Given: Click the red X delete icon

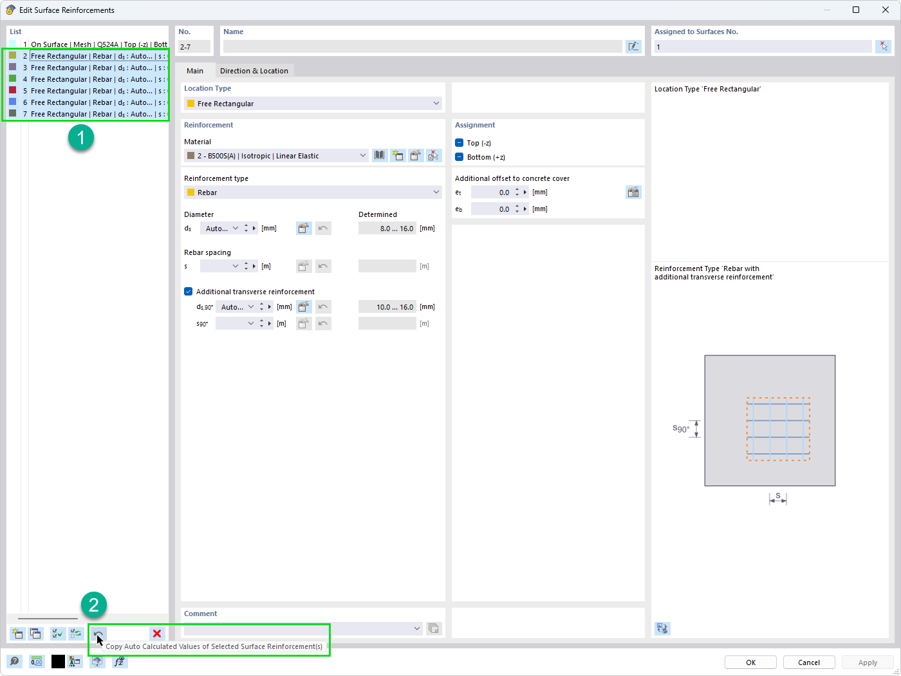Looking at the screenshot, I should (x=157, y=634).
